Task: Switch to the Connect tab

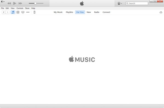Action: (106, 12)
